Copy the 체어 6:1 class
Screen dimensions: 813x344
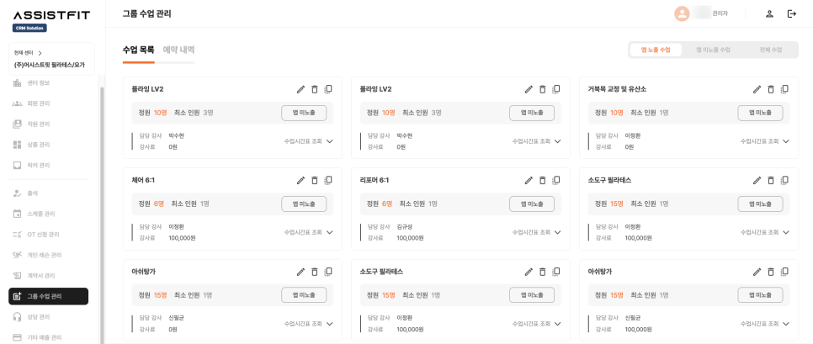point(328,181)
